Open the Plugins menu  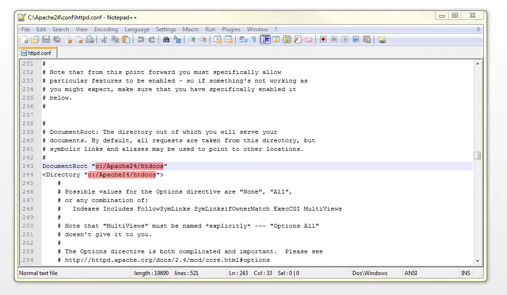(x=231, y=29)
